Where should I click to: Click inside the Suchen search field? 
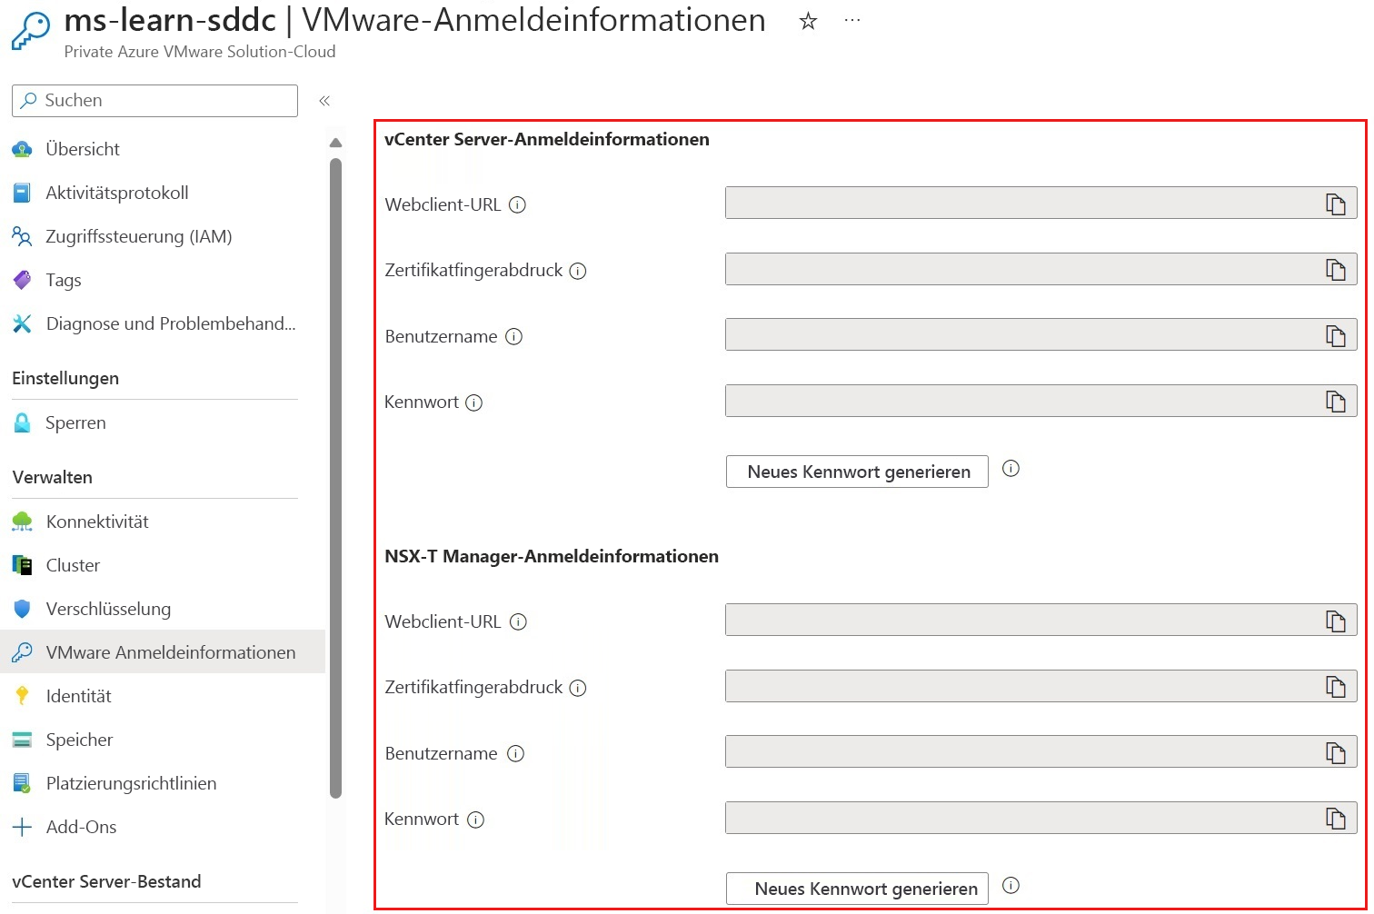point(154,100)
